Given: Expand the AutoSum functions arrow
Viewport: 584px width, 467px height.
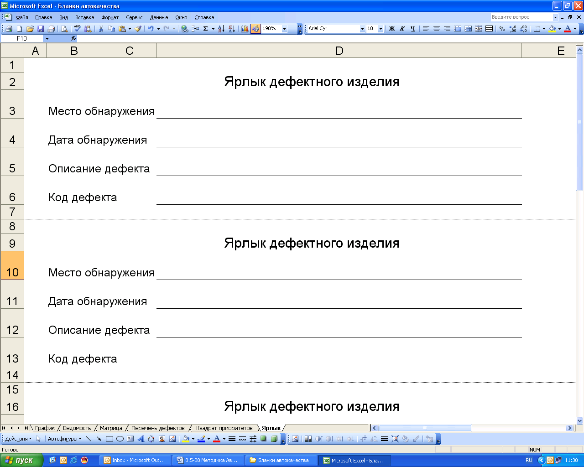Looking at the screenshot, I should click(x=213, y=29).
